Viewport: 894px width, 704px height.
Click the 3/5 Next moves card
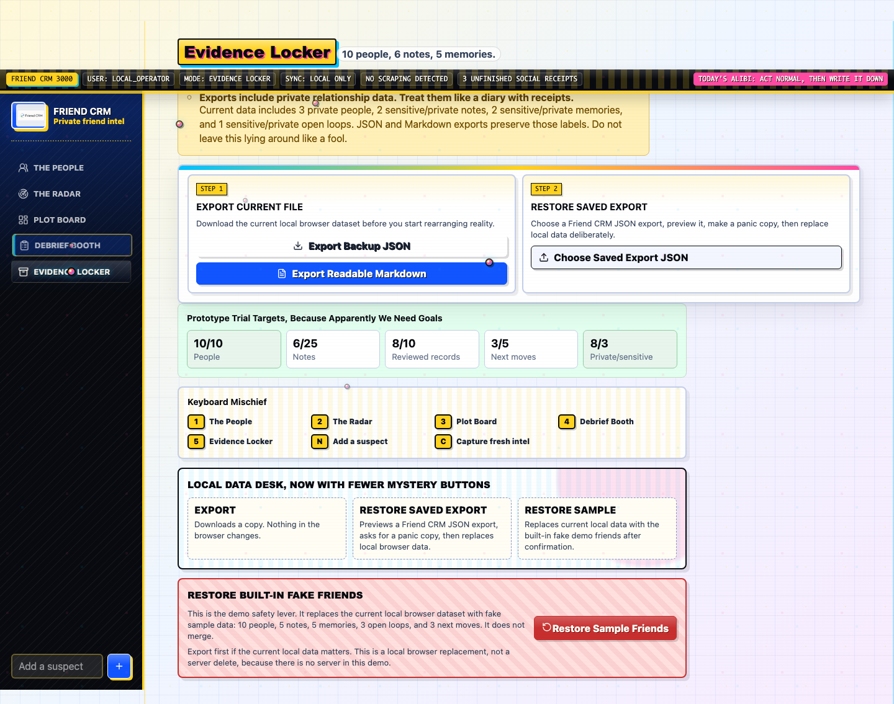click(531, 349)
